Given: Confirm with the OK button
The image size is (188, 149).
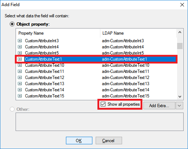Looking at the screenshot, I should [79, 140].
